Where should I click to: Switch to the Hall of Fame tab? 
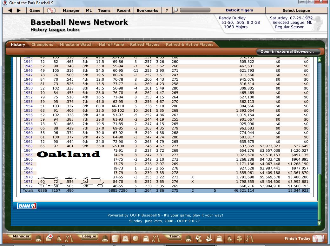pyautogui.click(x=111, y=44)
